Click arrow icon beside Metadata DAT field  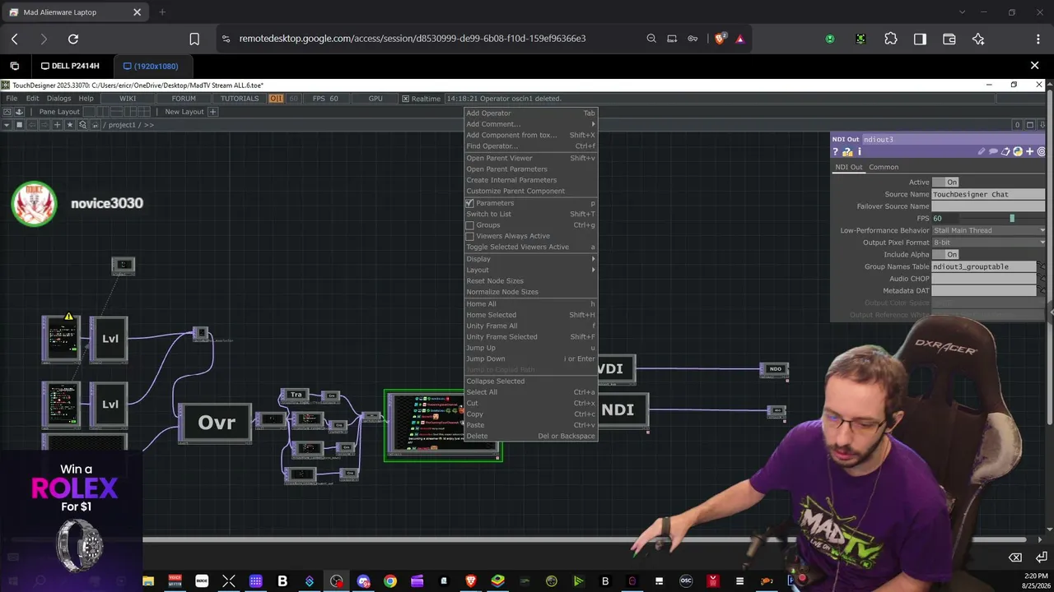[x=1042, y=290]
